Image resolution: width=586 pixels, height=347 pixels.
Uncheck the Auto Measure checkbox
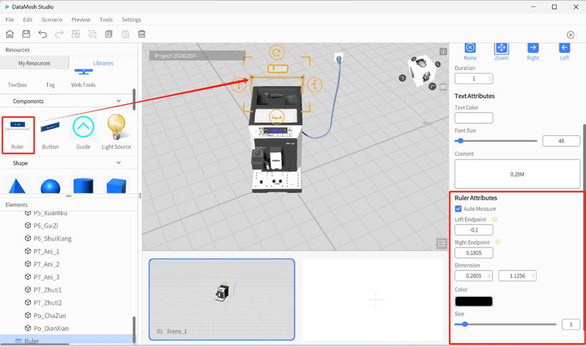pyautogui.click(x=458, y=208)
